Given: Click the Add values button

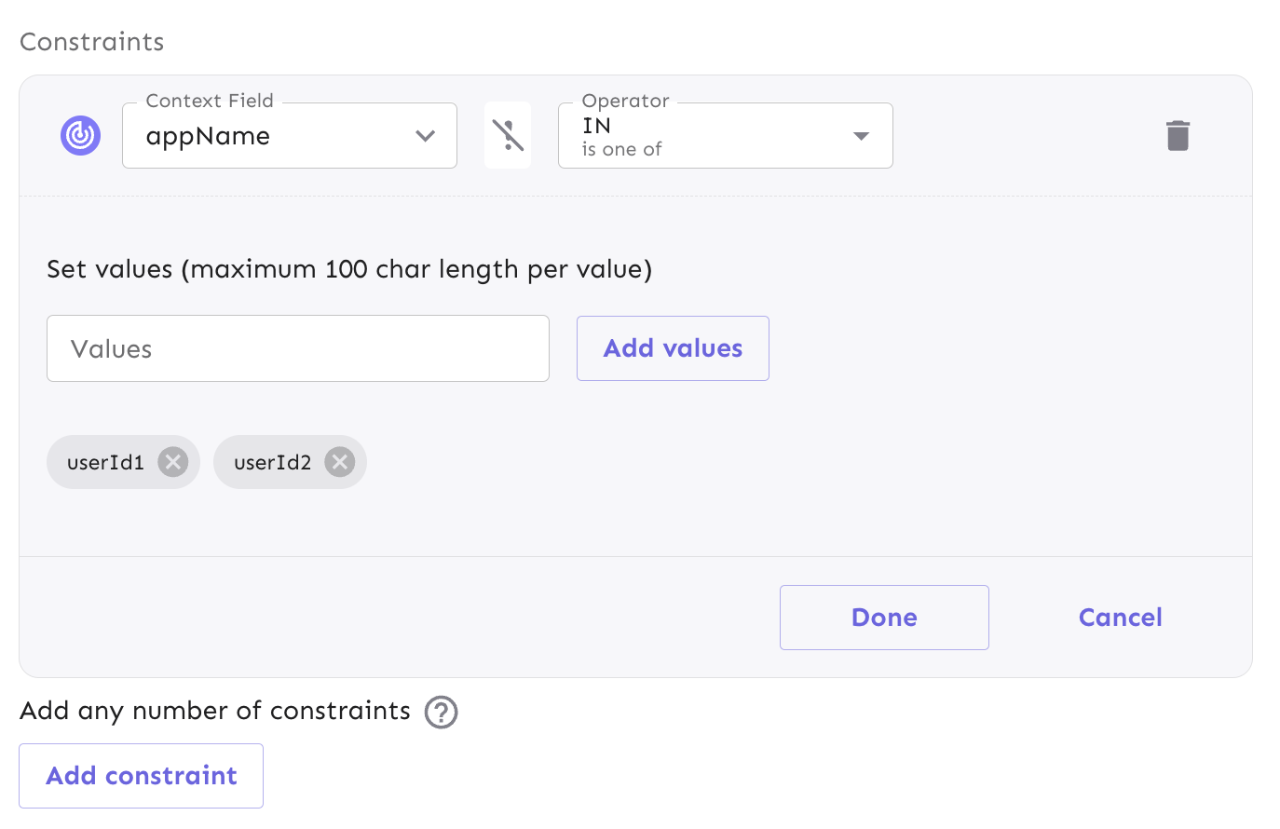Looking at the screenshot, I should (672, 348).
